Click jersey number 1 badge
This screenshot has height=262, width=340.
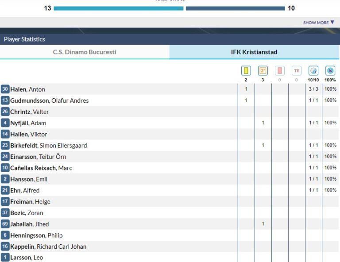pyautogui.click(x=5, y=258)
